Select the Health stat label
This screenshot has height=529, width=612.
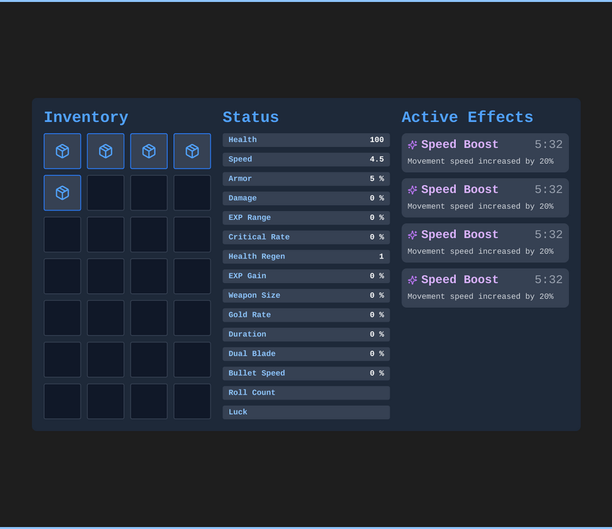click(242, 140)
